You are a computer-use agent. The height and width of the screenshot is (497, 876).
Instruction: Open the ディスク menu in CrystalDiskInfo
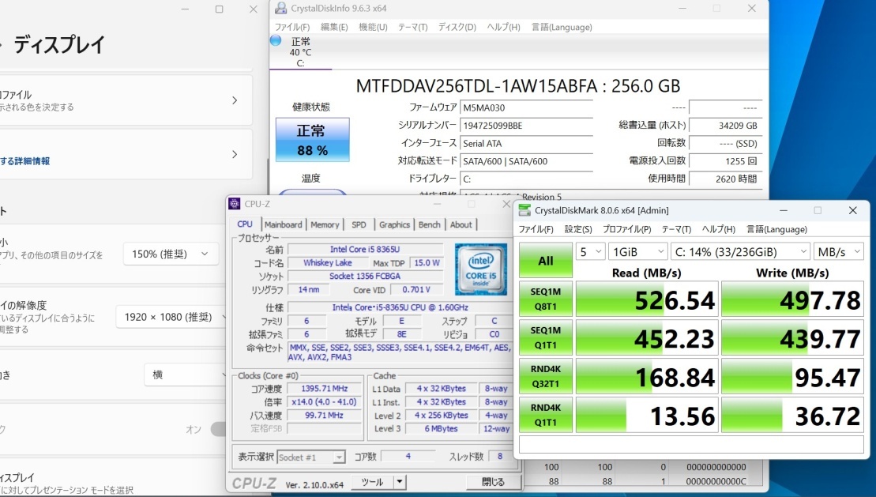tap(457, 27)
